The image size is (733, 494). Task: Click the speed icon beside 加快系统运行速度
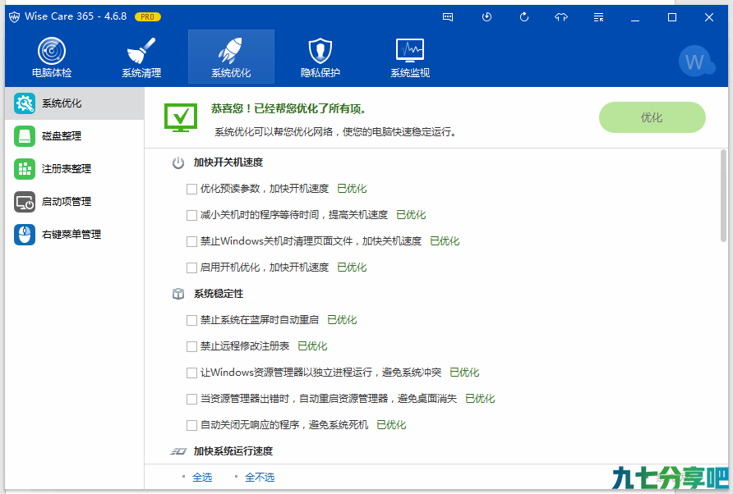pyautogui.click(x=178, y=451)
